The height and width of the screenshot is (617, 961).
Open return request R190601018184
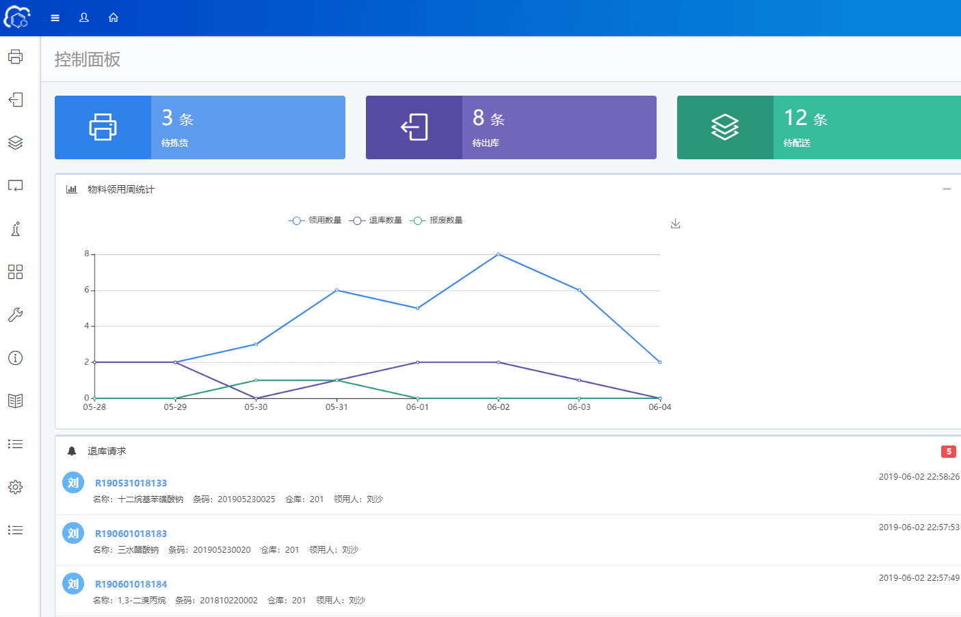131,584
